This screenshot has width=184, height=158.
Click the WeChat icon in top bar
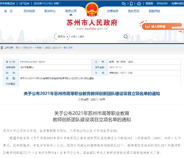(x=124, y=3)
